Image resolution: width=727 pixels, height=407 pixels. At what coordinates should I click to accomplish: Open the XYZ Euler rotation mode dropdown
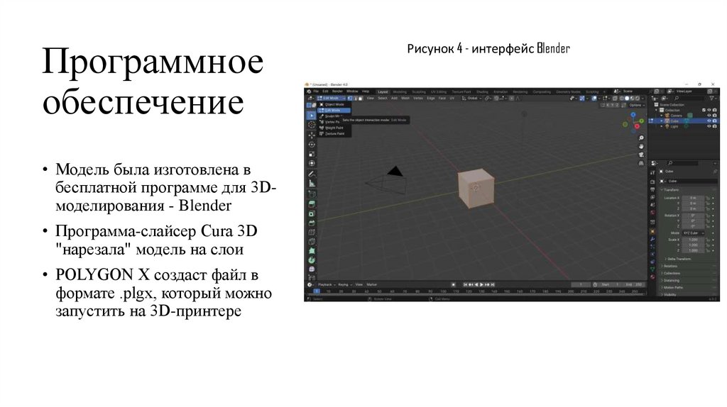693,233
